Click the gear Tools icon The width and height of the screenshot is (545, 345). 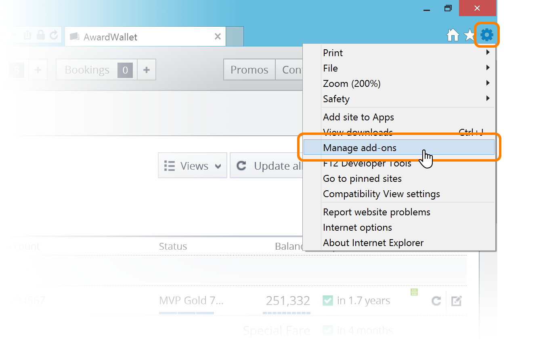(x=487, y=35)
